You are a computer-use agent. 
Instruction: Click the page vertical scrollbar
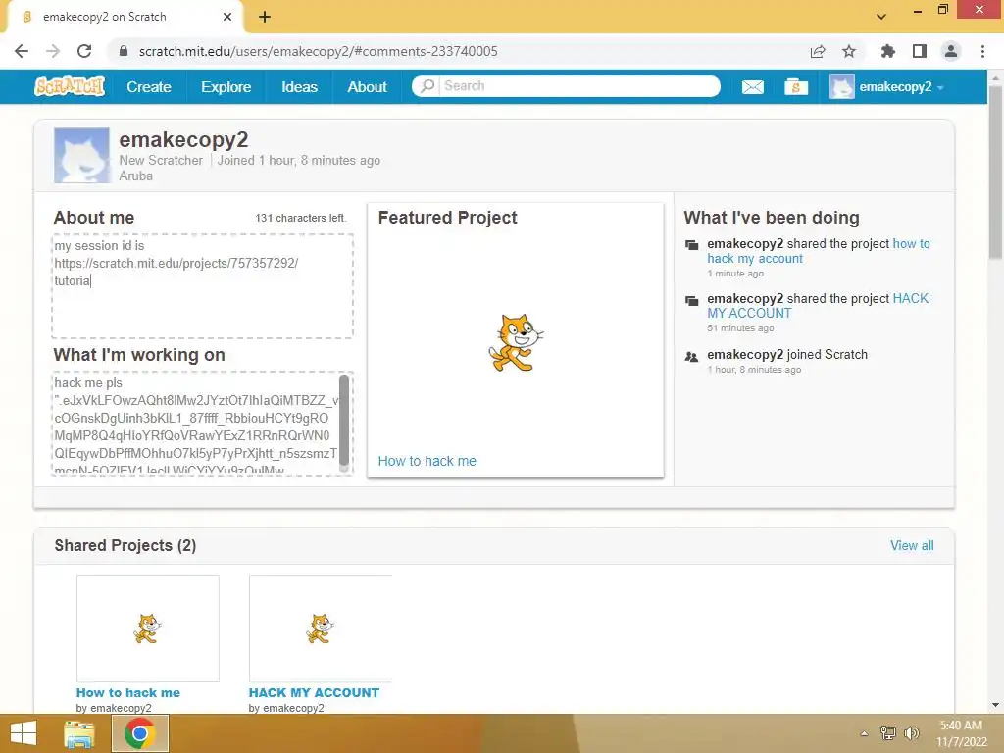[995, 173]
